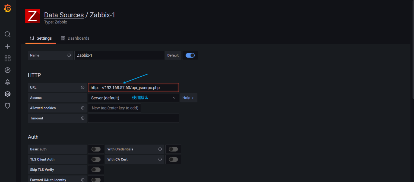Image resolution: width=414 pixels, height=182 pixels.
Task: Go to the Data Sources breadcrumb link
Action: coord(64,15)
